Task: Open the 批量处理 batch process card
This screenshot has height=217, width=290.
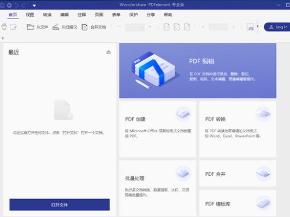Action: (x=158, y=188)
